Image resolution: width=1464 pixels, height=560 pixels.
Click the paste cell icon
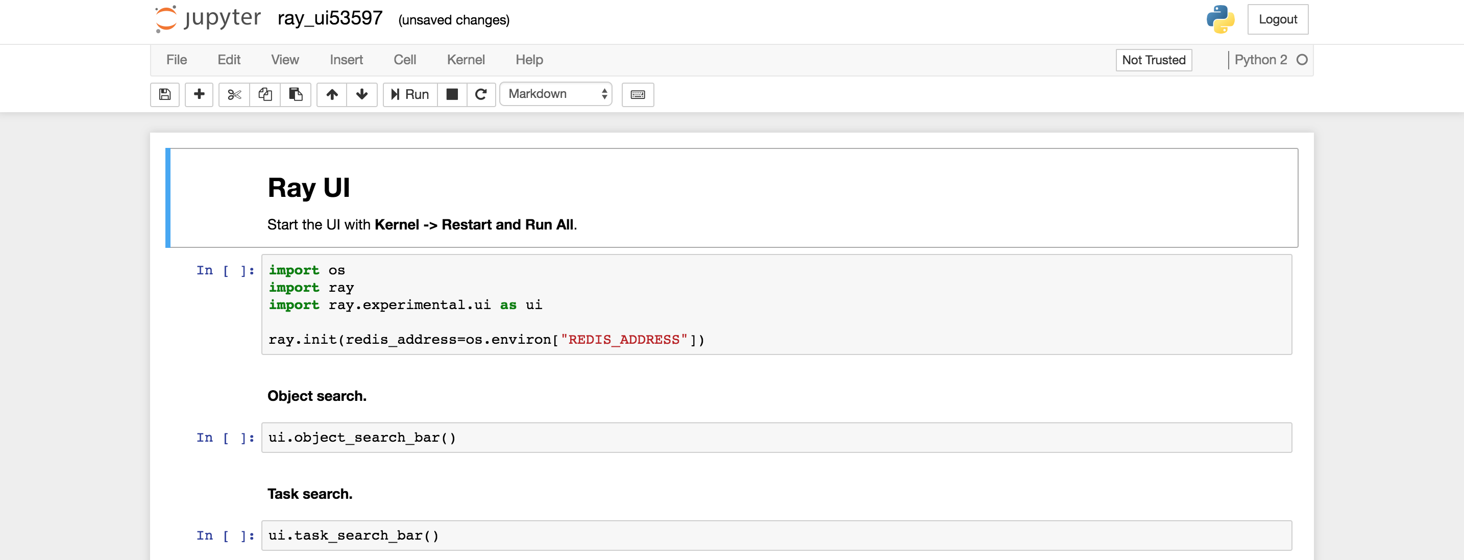pos(294,93)
